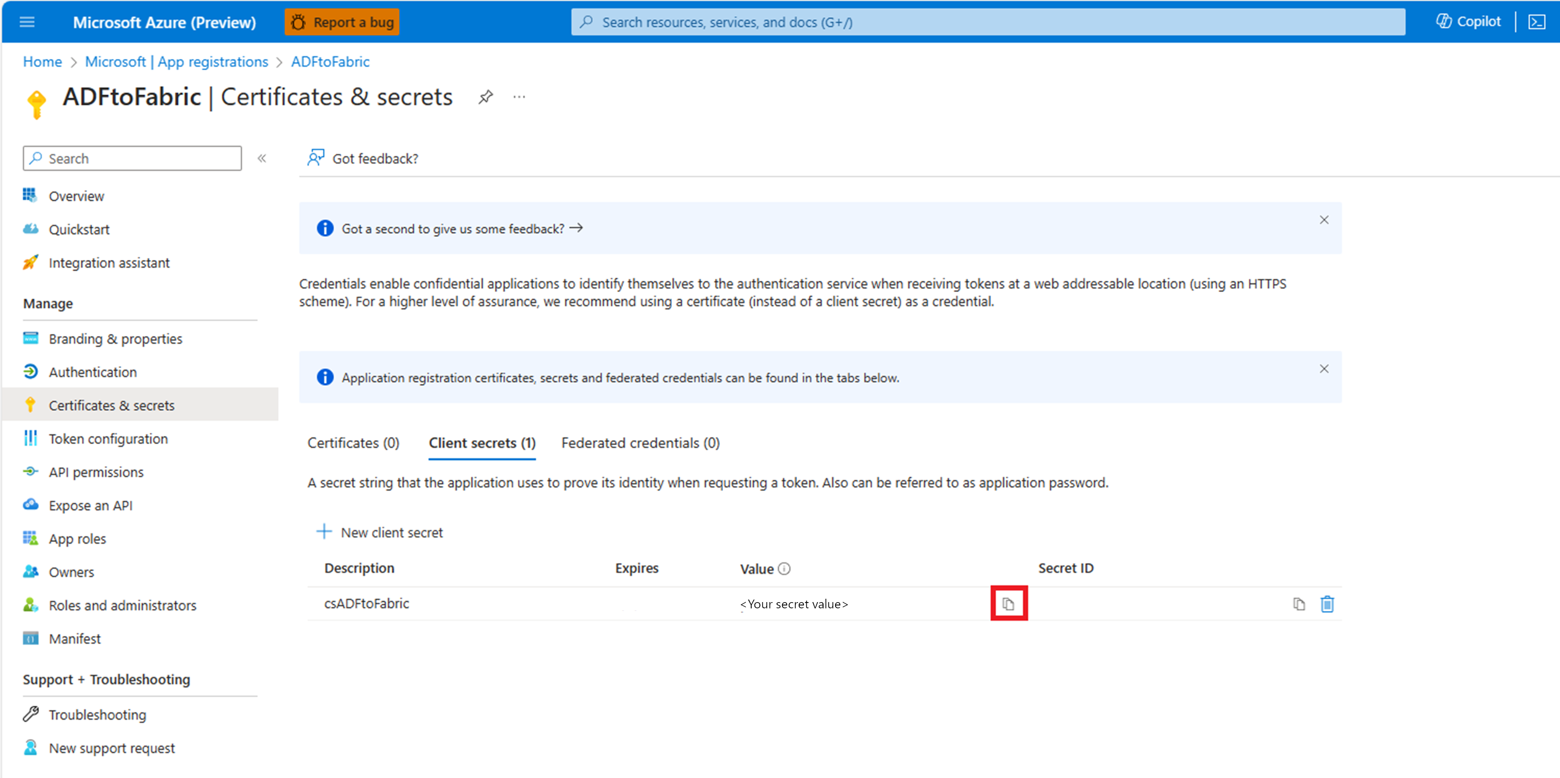Delete the csADFtoFabric secret

(1327, 603)
